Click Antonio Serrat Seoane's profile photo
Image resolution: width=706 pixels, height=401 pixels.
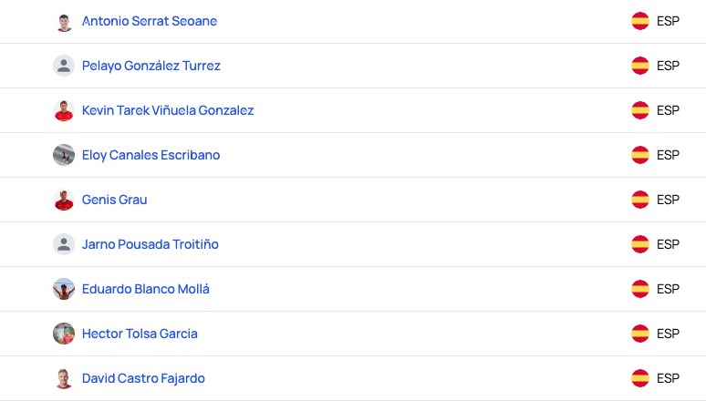pyautogui.click(x=64, y=21)
